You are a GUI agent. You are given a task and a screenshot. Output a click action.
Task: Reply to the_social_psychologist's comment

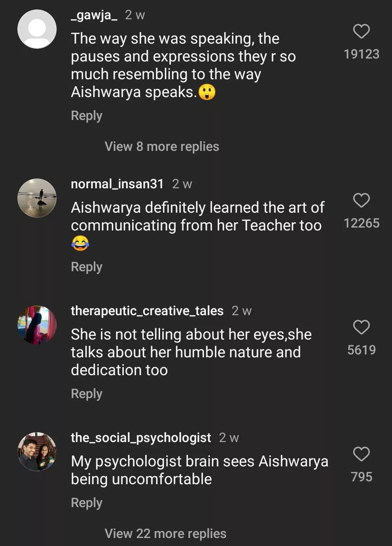pyautogui.click(x=86, y=503)
